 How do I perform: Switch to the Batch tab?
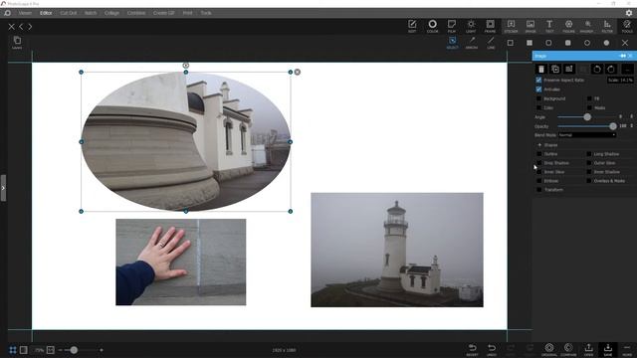click(x=91, y=13)
